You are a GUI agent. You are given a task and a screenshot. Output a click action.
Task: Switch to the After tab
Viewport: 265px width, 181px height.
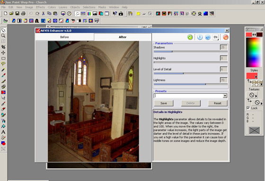pyautogui.click(x=123, y=37)
